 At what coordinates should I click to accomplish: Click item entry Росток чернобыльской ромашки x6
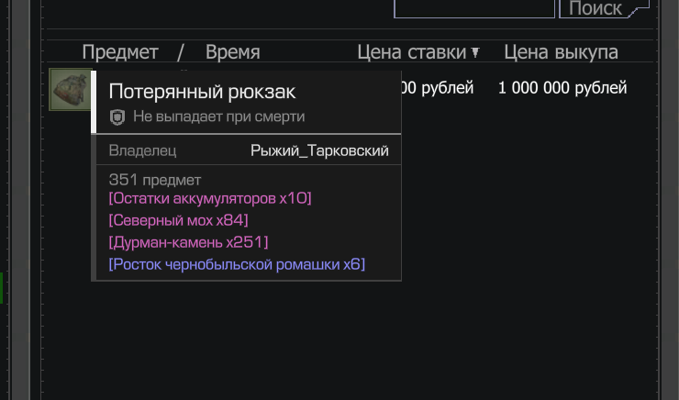237,264
